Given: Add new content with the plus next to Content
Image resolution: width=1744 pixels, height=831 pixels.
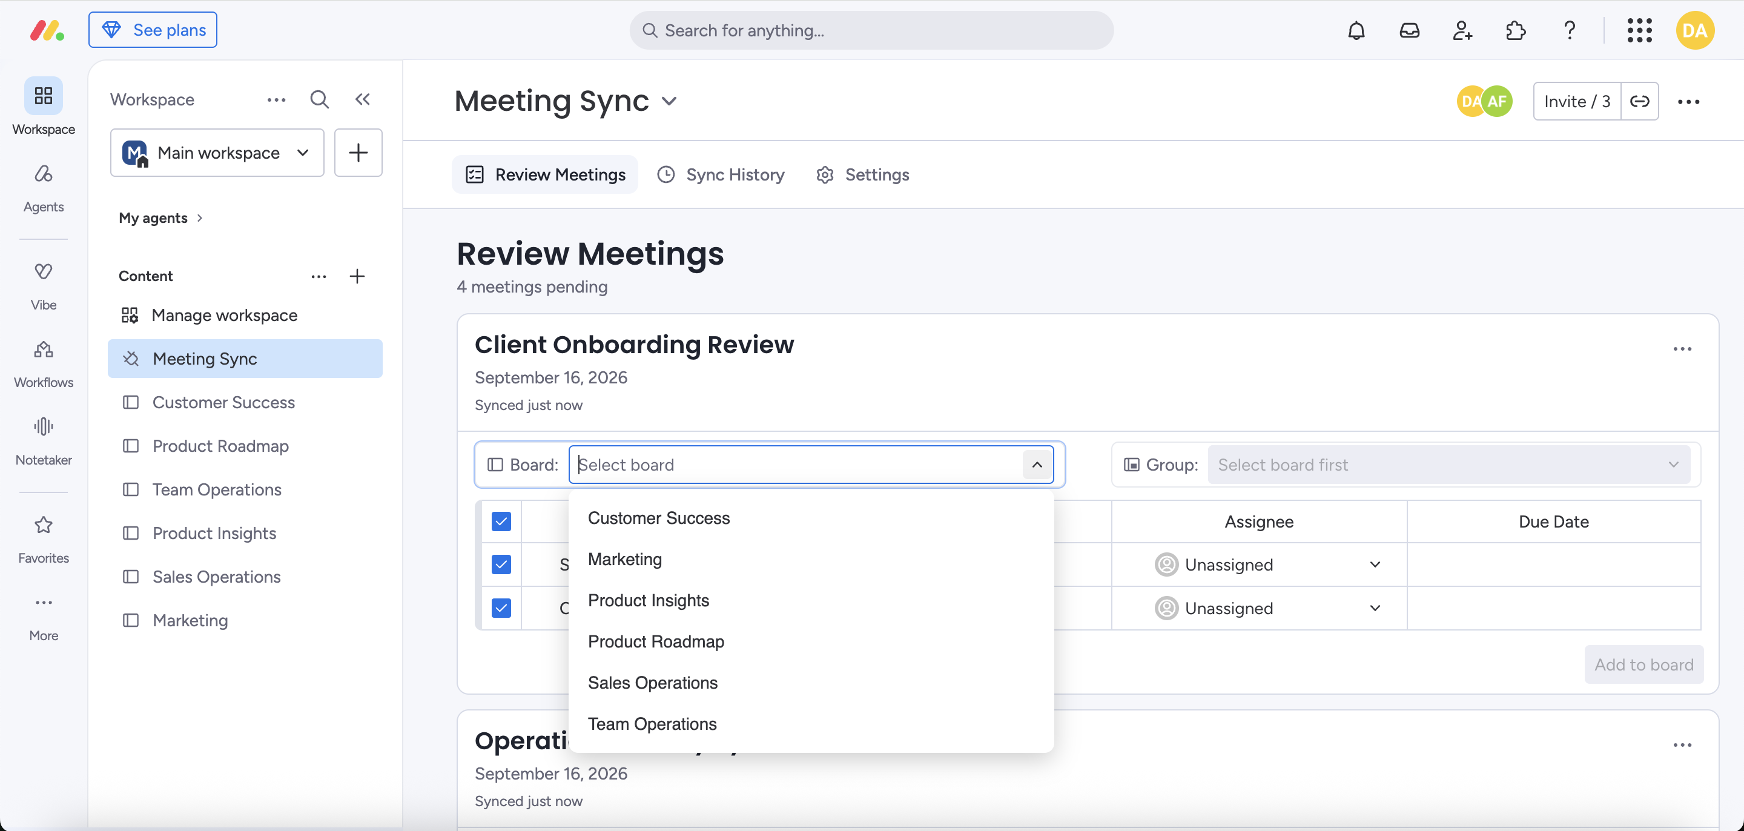Looking at the screenshot, I should click(357, 276).
